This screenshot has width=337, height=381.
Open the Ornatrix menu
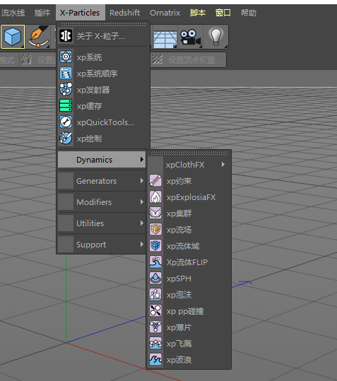tap(165, 13)
